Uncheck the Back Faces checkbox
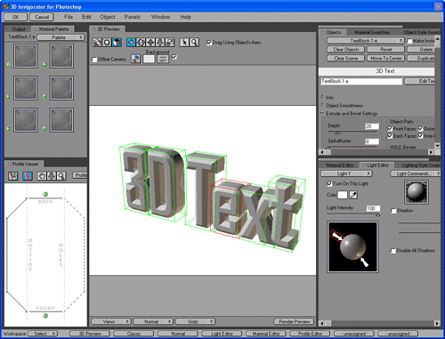 [x=390, y=136]
